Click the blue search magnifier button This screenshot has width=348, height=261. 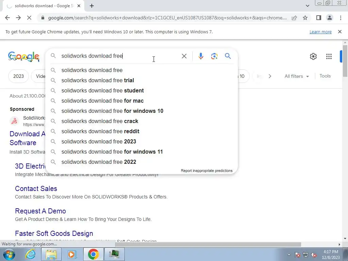coord(228,56)
